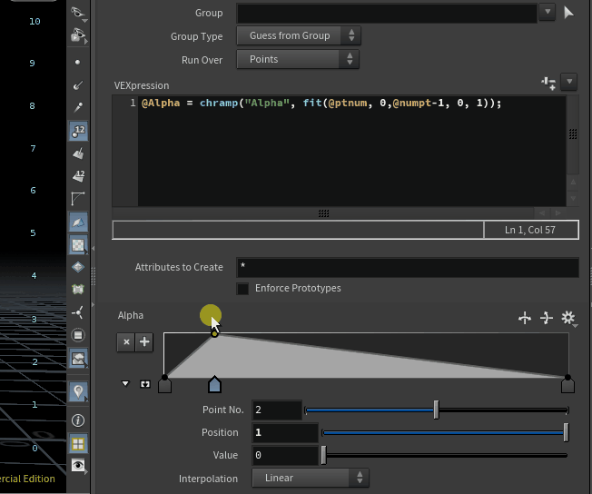Open the Group Type dropdown
Viewport: 592px width, 494px height.
click(298, 35)
